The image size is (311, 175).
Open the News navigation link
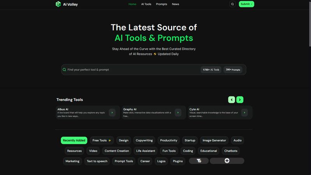[176, 4]
